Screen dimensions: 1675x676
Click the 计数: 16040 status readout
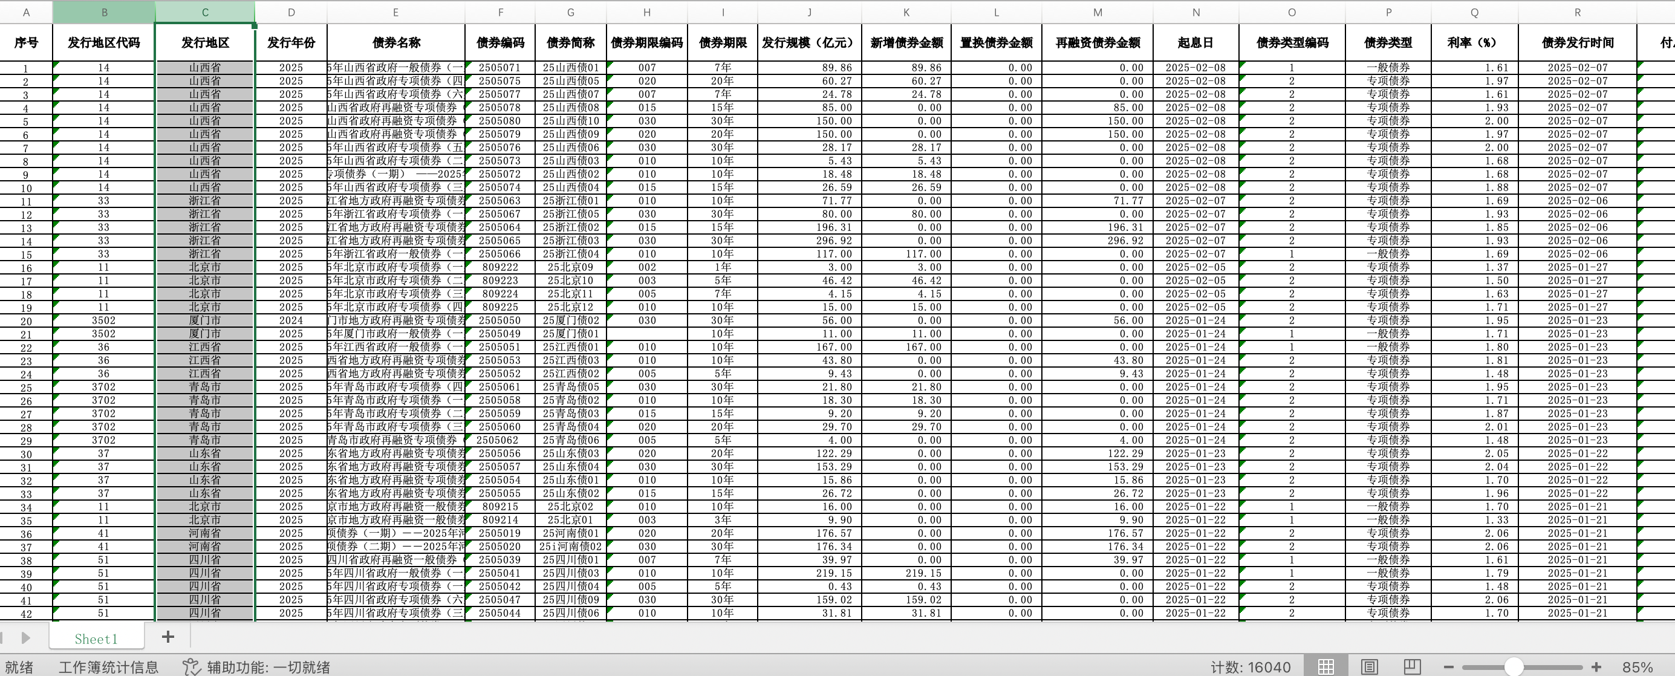pyautogui.click(x=1250, y=667)
